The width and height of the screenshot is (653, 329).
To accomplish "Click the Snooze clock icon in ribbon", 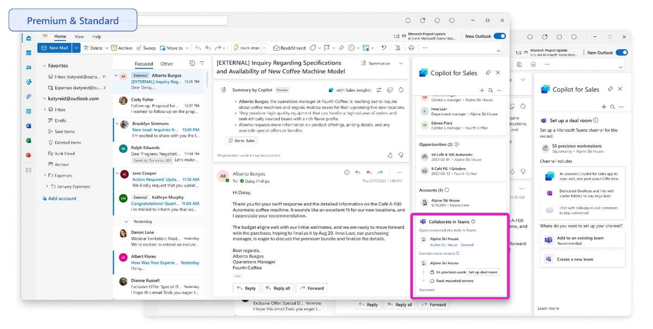I will tap(352, 48).
